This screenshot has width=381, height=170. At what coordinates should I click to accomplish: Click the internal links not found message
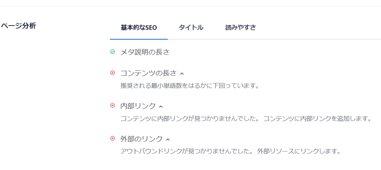[x=246, y=119]
